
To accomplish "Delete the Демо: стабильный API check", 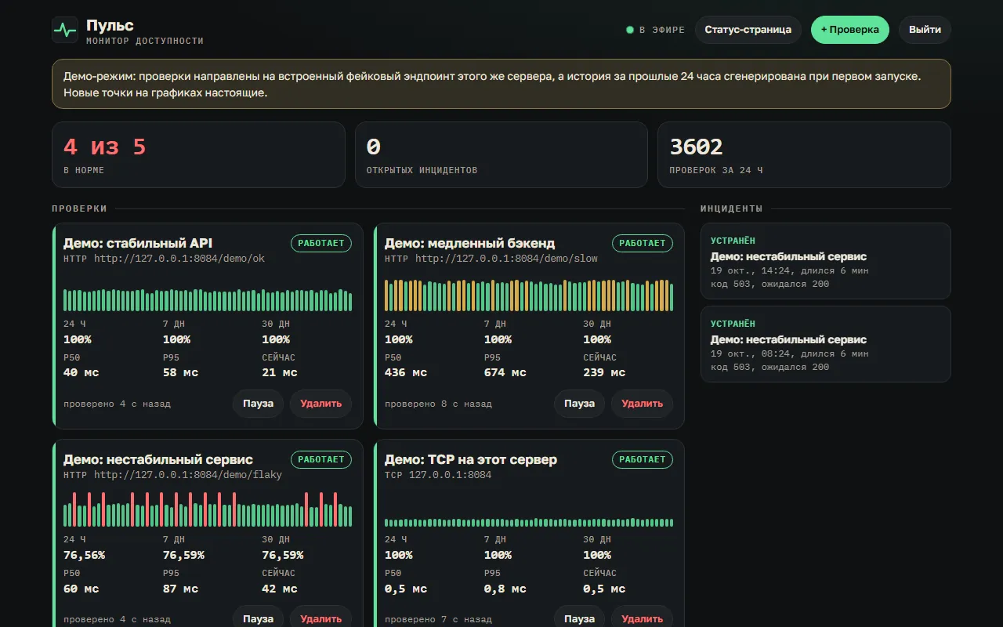I will (321, 404).
